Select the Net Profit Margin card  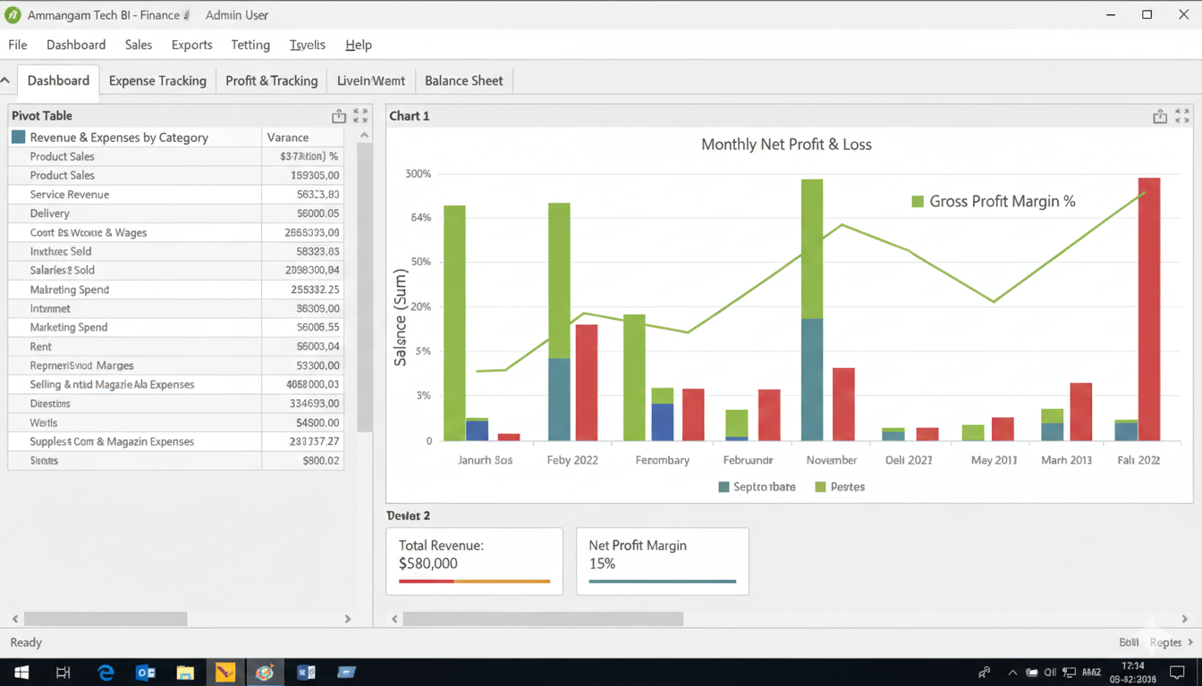point(662,561)
